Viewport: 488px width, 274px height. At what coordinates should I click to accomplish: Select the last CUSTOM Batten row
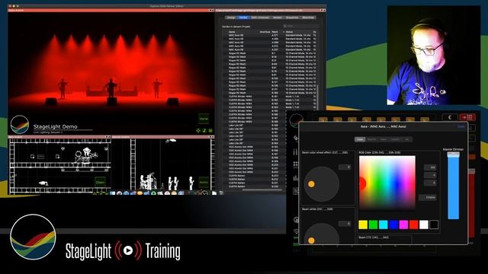pyautogui.click(x=253, y=186)
